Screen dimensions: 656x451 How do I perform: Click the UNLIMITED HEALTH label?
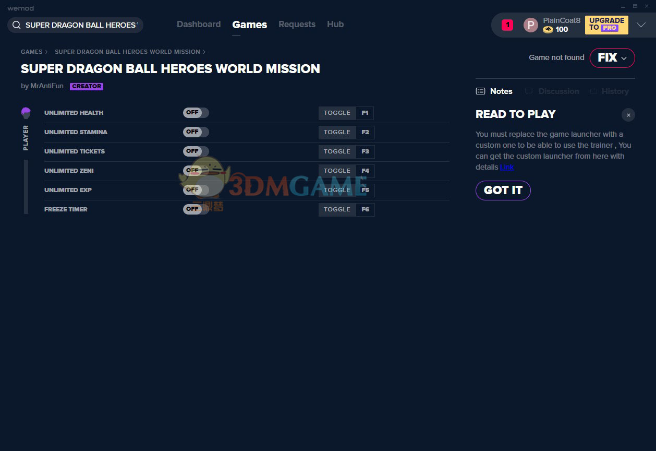pyautogui.click(x=74, y=113)
